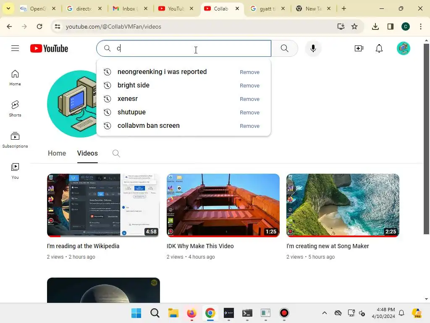Open the clock showing 4:48 PM

(x=383, y=313)
